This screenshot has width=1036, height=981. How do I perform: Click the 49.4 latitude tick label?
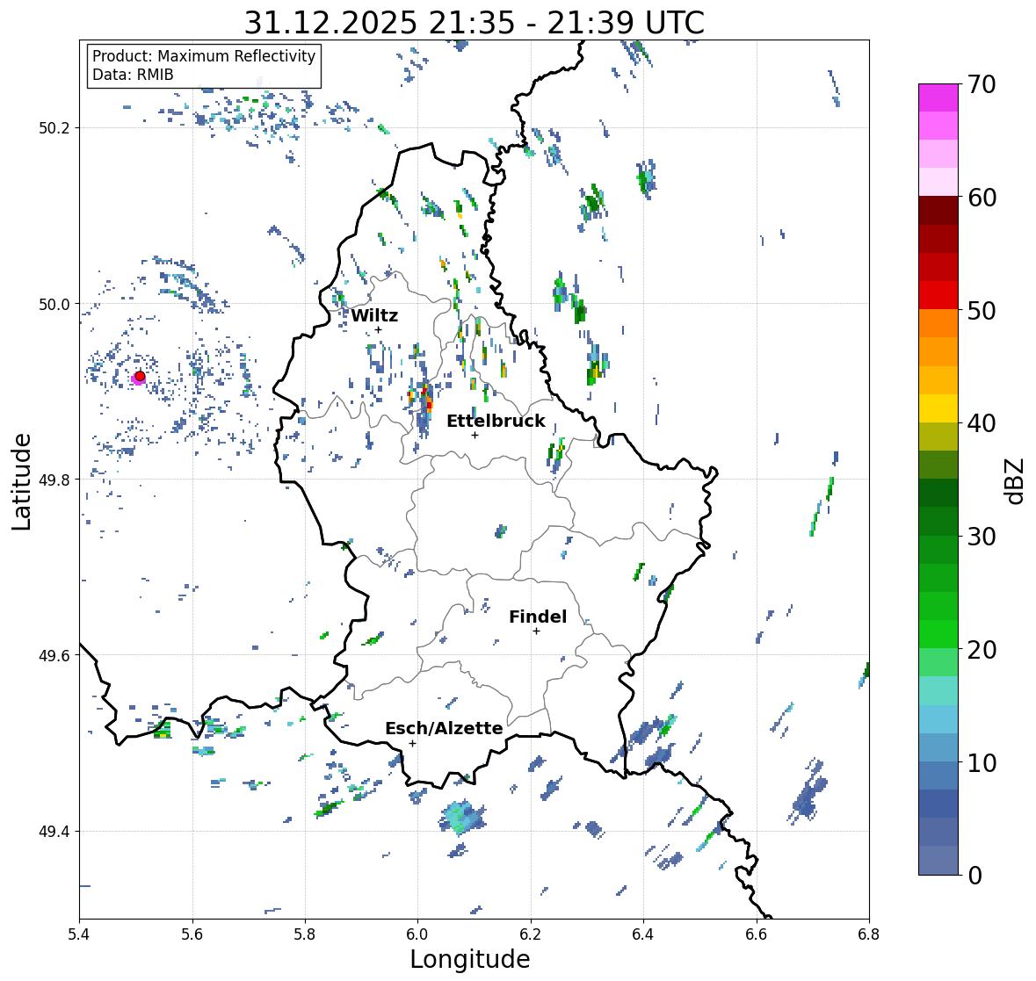[x=54, y=831]
